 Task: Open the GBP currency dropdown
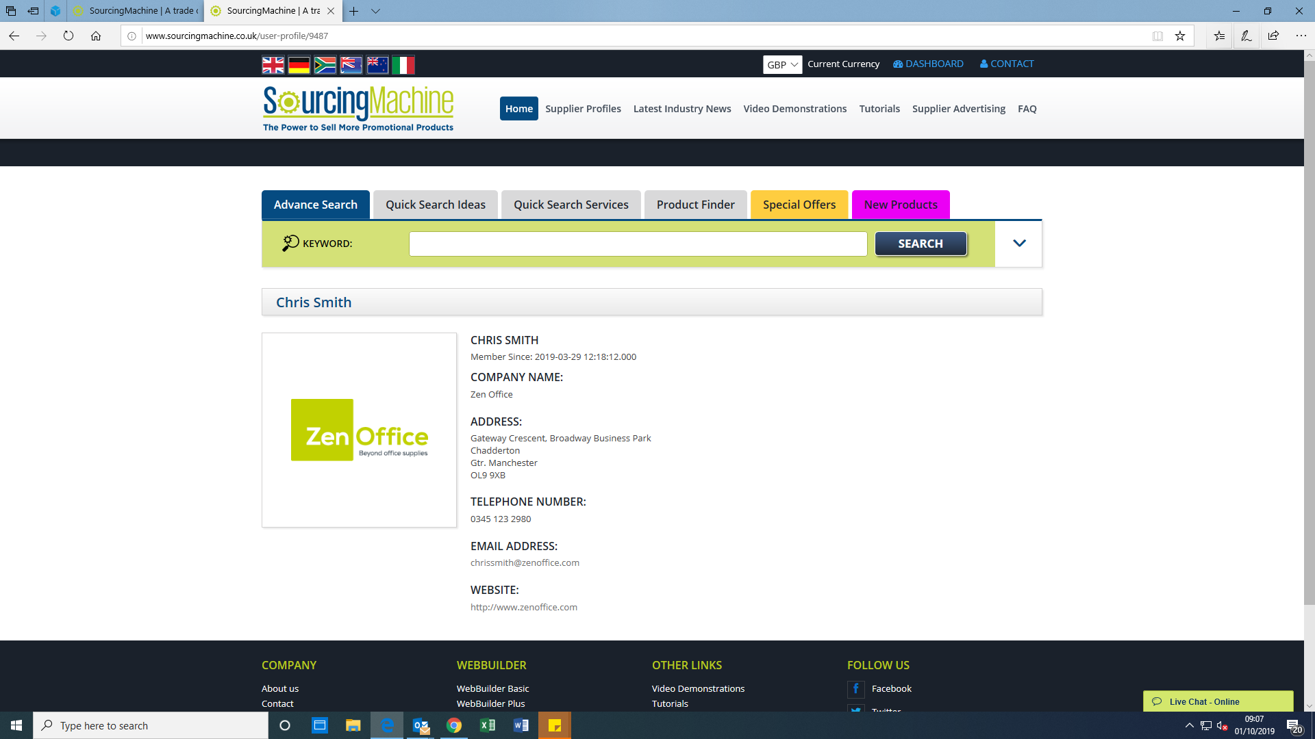point(782,64)
